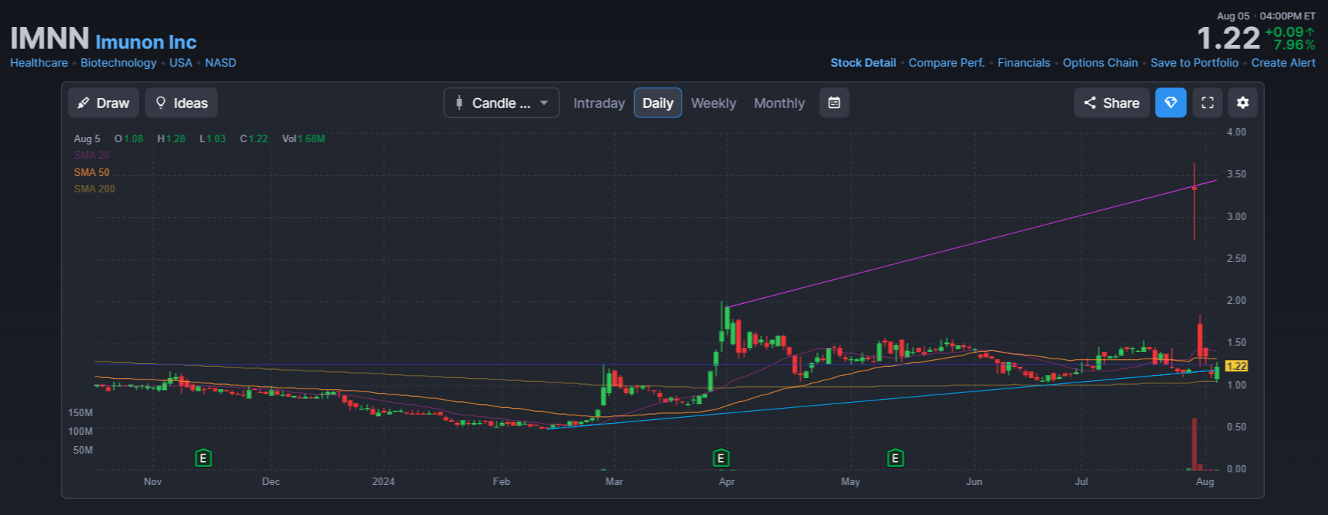This screenshot has height=515, width=1328.
Task: Click the Create Alert link
Action: click(x=1283, y=63)
